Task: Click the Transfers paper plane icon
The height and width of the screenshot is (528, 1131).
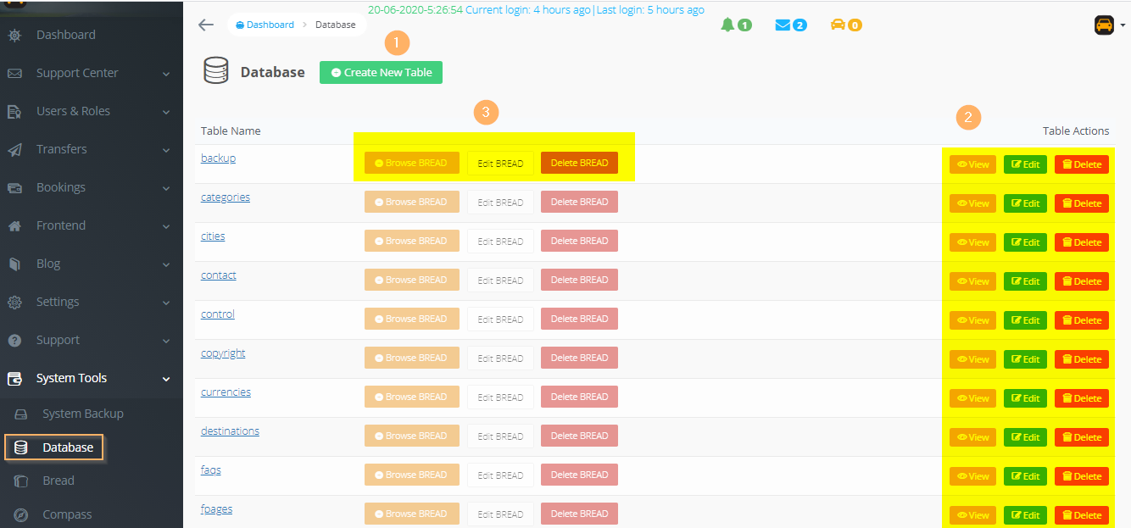Action: [15, 149]
